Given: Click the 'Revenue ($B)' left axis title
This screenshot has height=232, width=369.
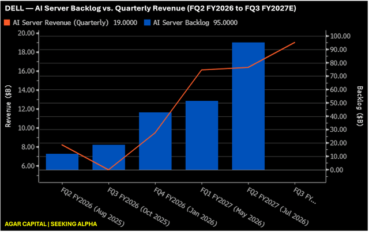Looking at the screenshot, I should (8, 107).
